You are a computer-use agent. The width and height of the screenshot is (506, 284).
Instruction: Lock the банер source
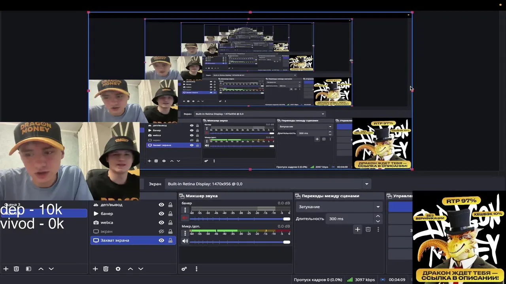click(170, 213)
